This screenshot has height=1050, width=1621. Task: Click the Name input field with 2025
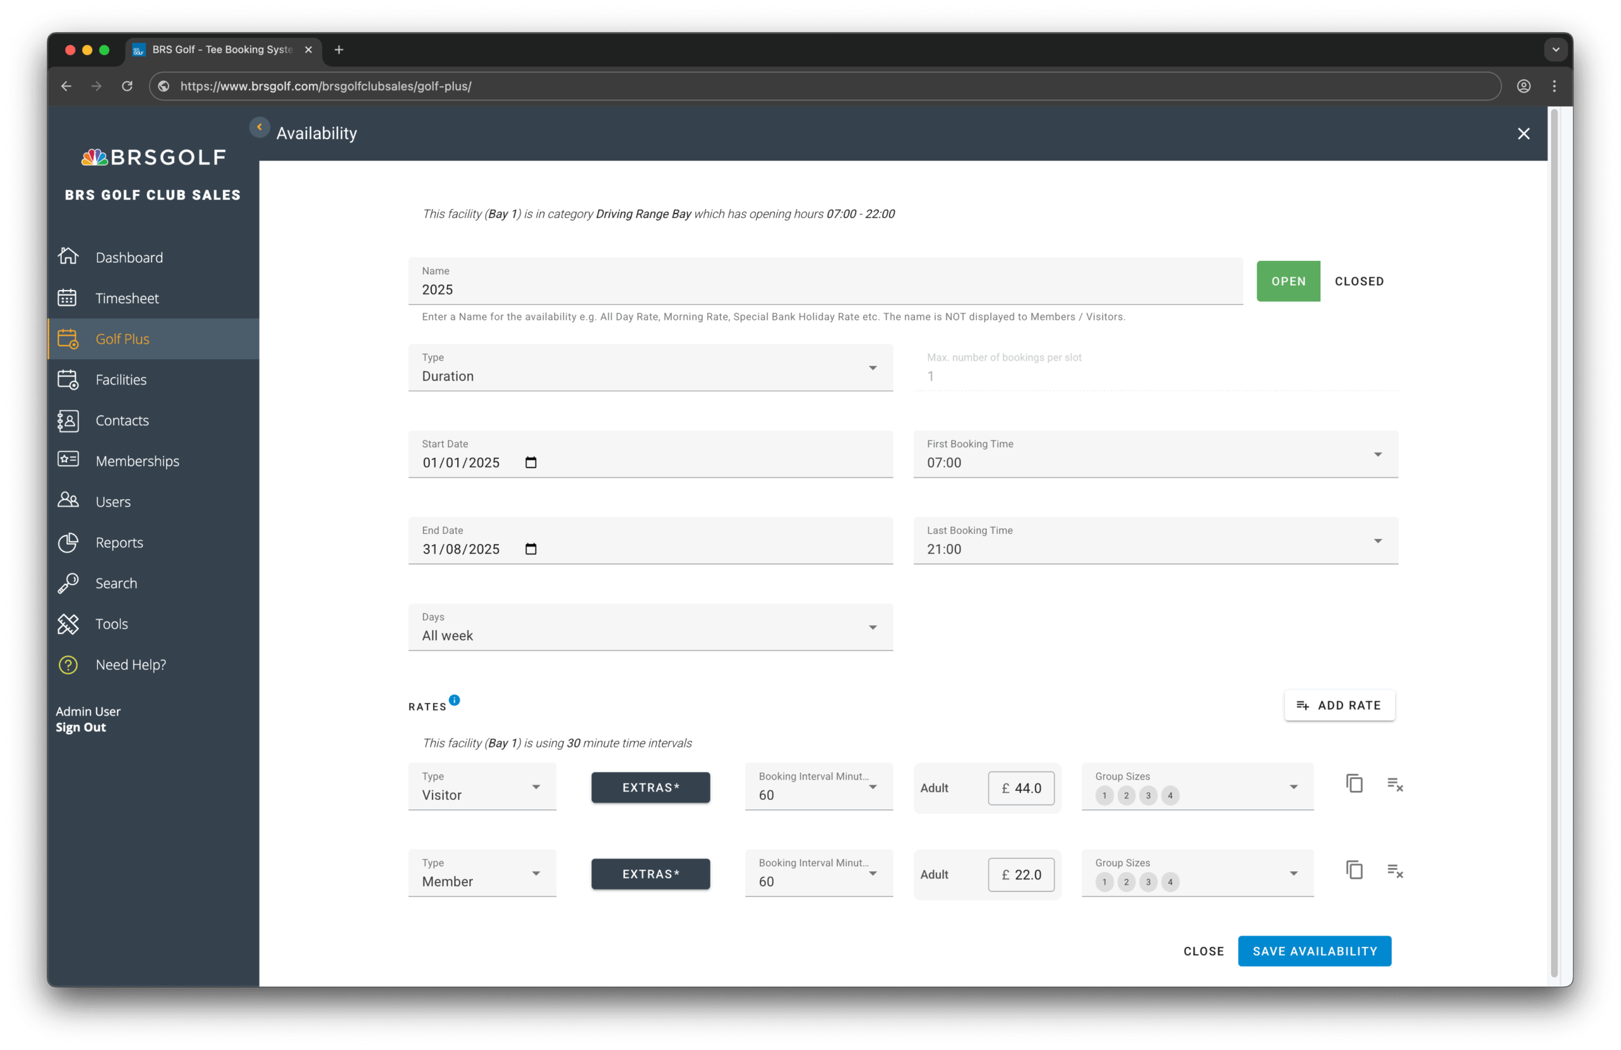pyautogui.click(x=824, y=289)
